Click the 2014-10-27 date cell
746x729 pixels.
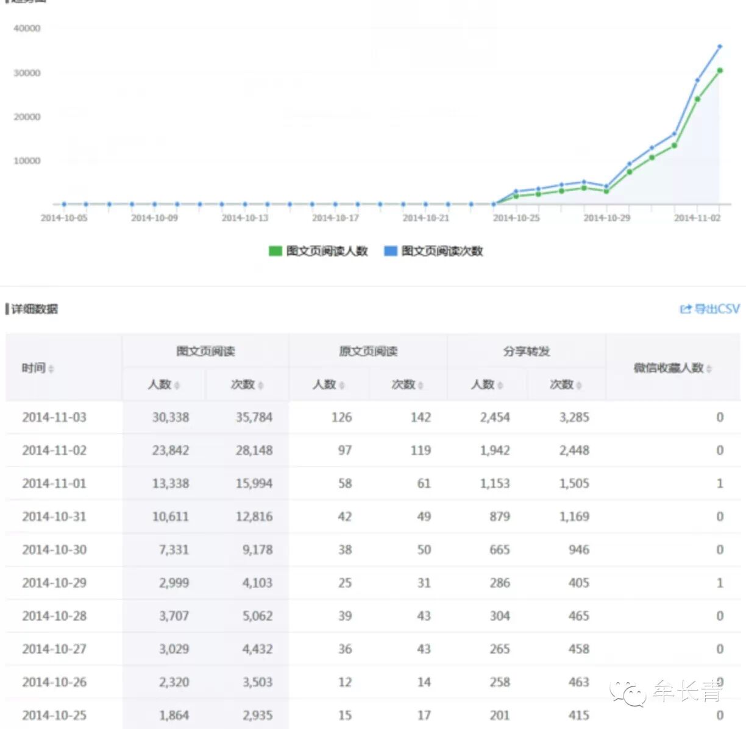pos(54,649)
